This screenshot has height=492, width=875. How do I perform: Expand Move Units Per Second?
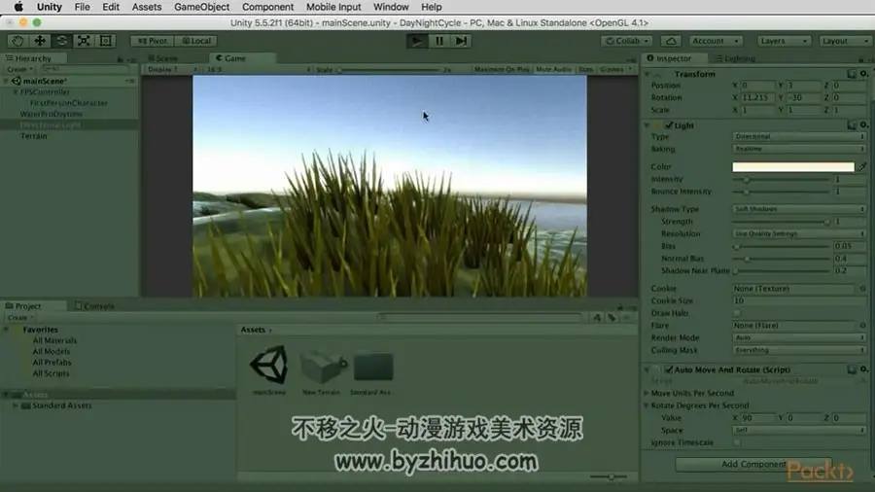[647, 393]
